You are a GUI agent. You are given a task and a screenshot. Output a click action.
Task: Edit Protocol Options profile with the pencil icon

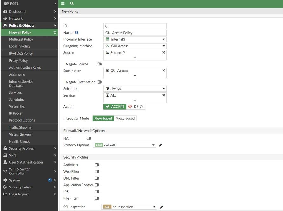click(160, 145)
